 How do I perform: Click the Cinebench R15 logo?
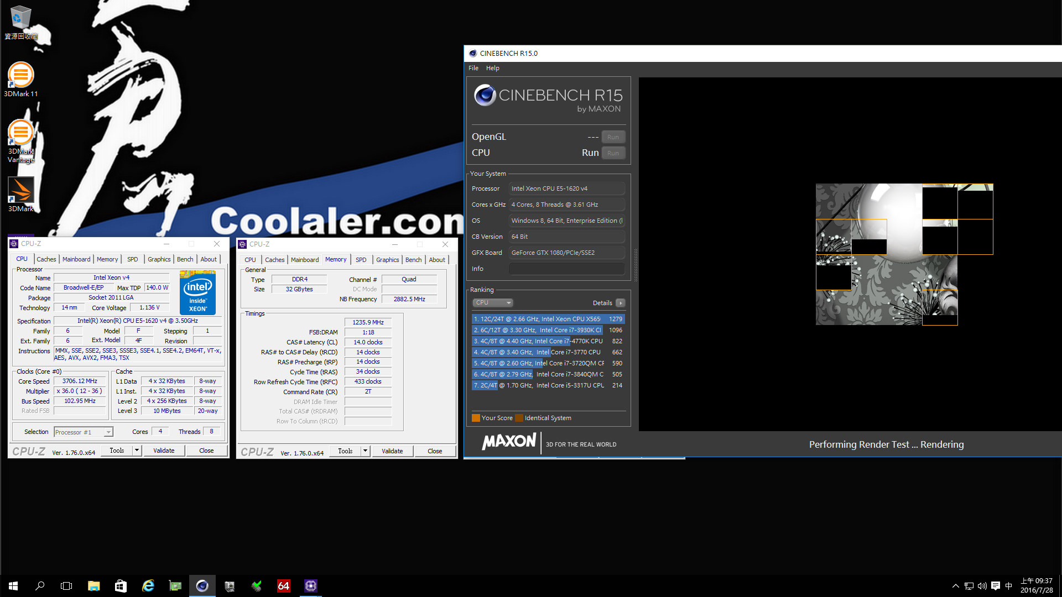point(548,99)
